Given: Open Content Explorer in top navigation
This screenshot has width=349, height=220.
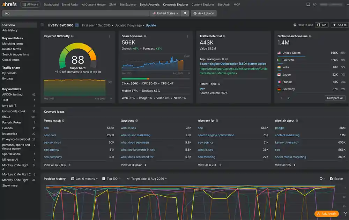Looking at the screenshot, I should 203,5.
